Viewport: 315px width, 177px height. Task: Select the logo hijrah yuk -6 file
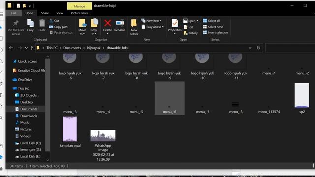click(70, 67)
